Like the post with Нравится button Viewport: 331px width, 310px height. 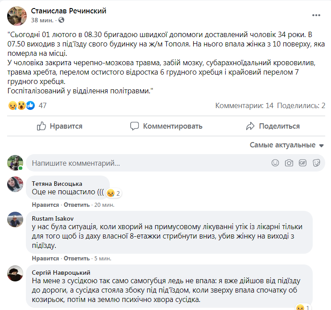60,126
